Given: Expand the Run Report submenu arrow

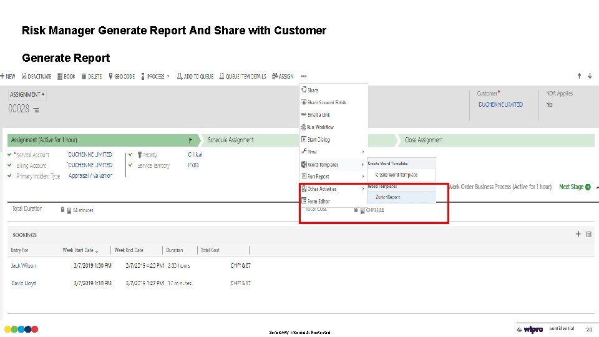Looking at the screenshot, I should 363,177.
